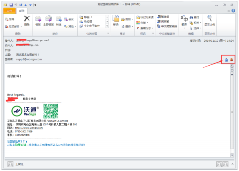Click the digital signature ribbon icon

pyautogui.click(x=232, y=59)
